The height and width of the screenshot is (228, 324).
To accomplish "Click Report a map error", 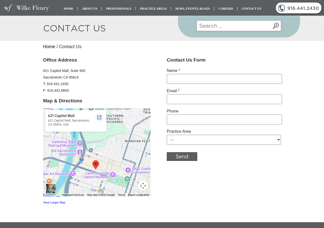I will [x=138, y=195].
